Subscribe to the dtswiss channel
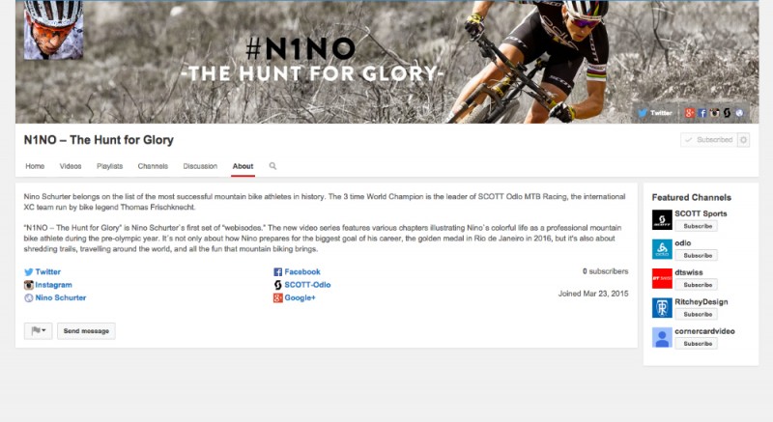Screen dimensions: 773x422 tap(698, 285)
